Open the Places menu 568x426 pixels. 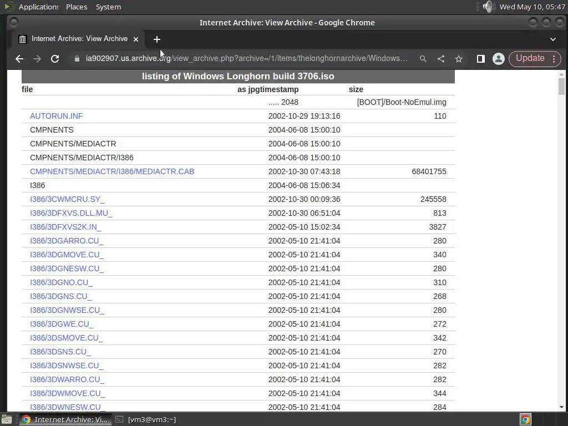77,7
